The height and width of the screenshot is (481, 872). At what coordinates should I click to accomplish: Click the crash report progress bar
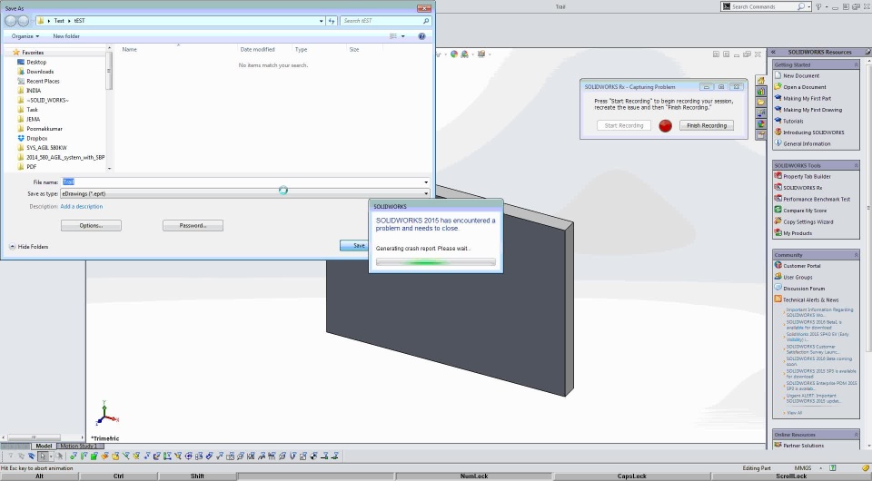tap(435, 262)
